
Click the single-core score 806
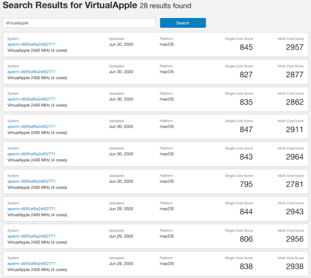coord(246,239)
